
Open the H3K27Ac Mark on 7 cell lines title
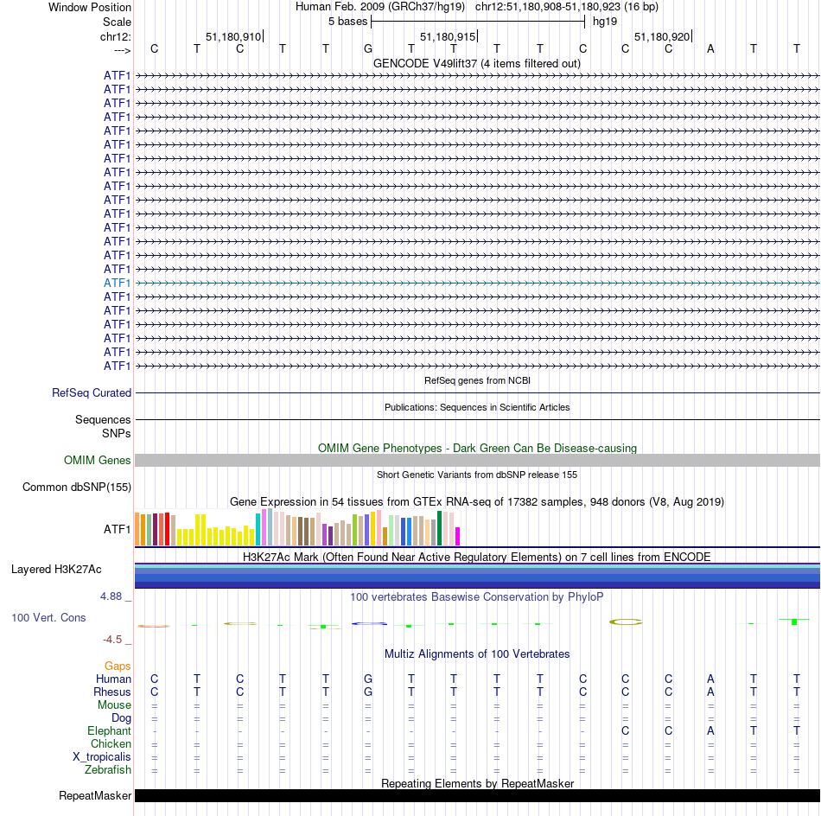(477, 557)
